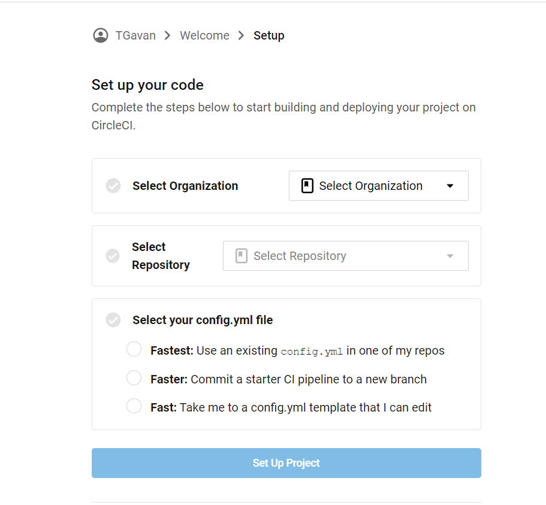Click the checkmark circle beside Select Organization step

(113, 186)
